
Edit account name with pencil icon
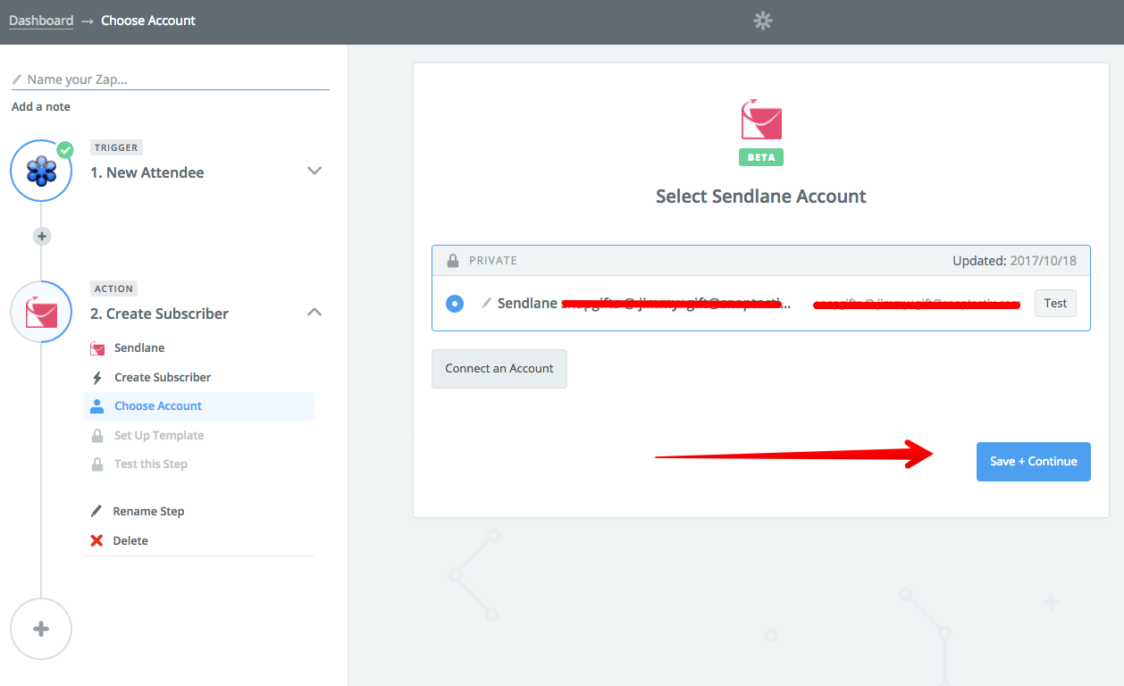tap(487, 303)
